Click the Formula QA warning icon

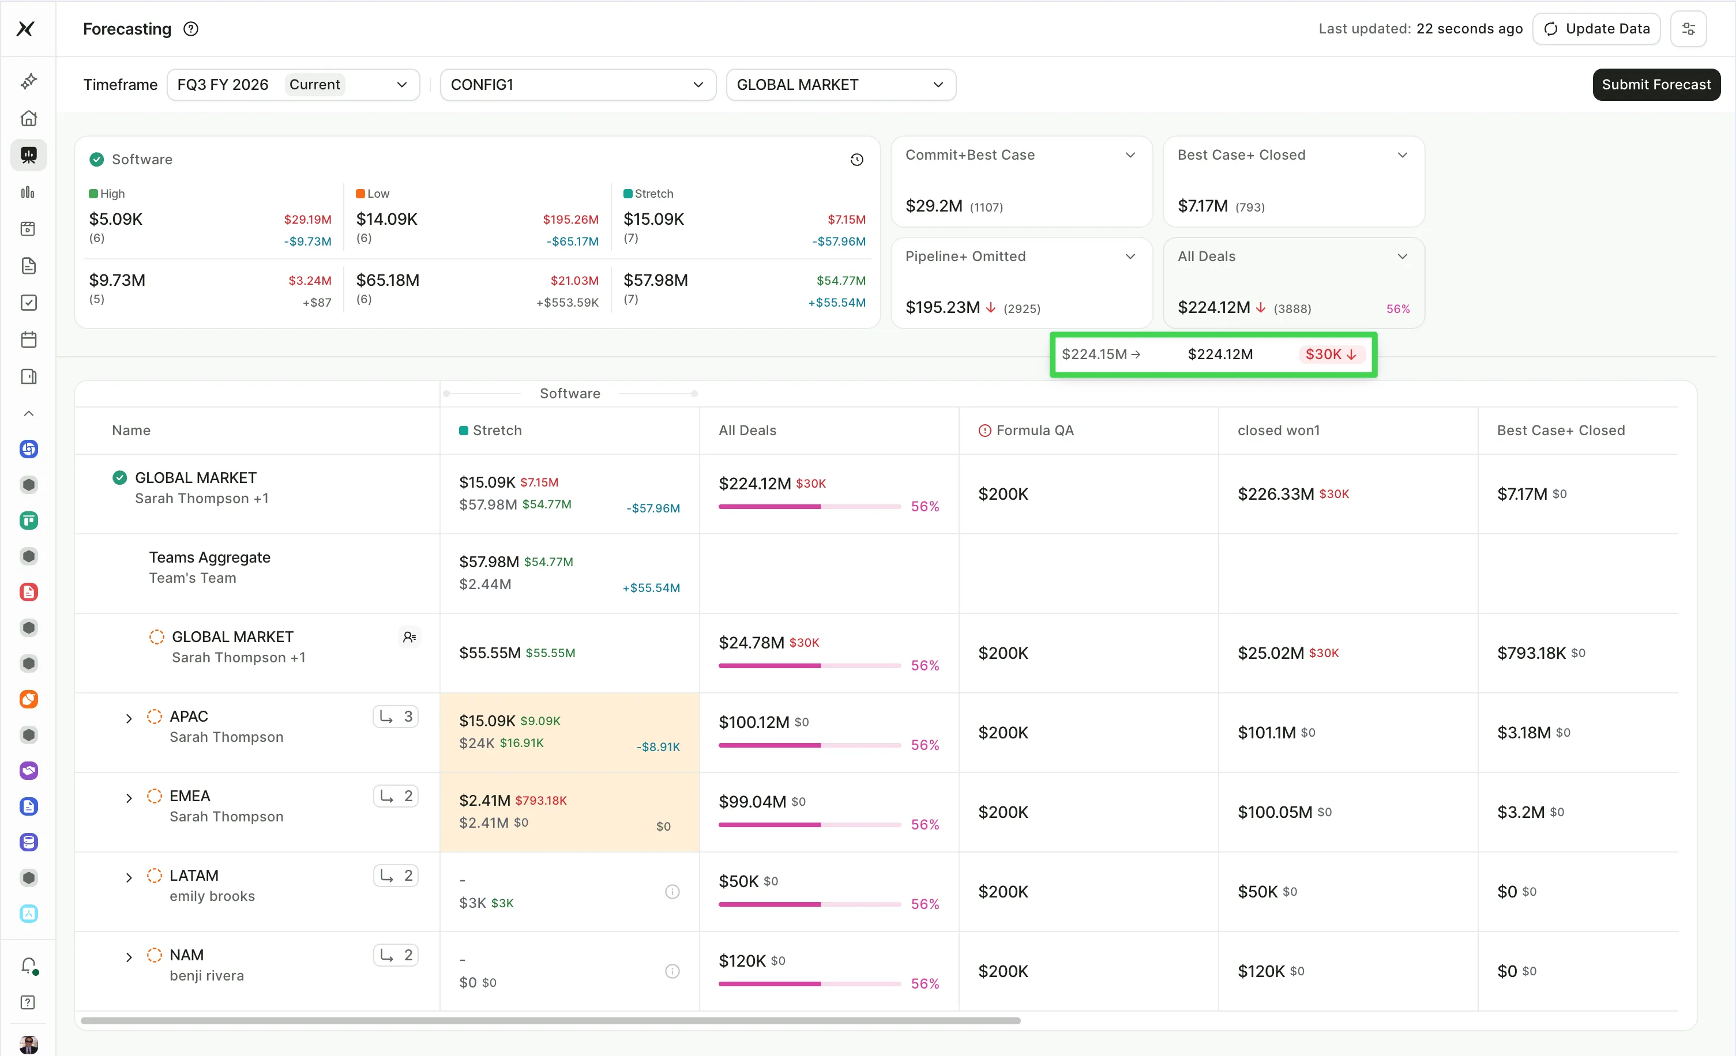coord(985,431)
